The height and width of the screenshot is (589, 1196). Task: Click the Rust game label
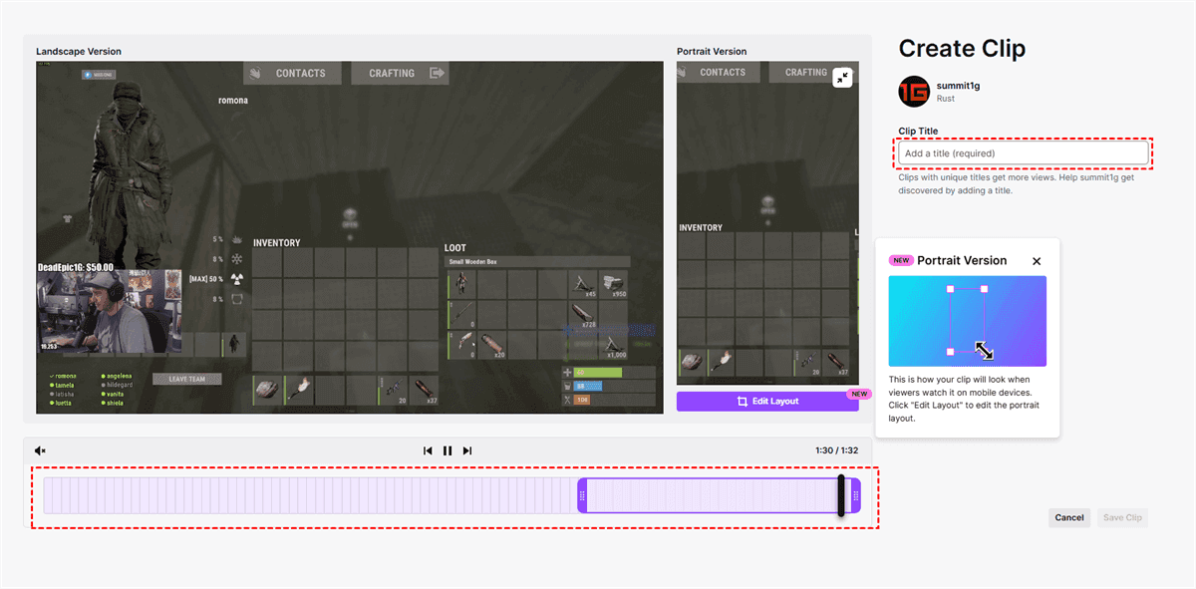point(946,99)
